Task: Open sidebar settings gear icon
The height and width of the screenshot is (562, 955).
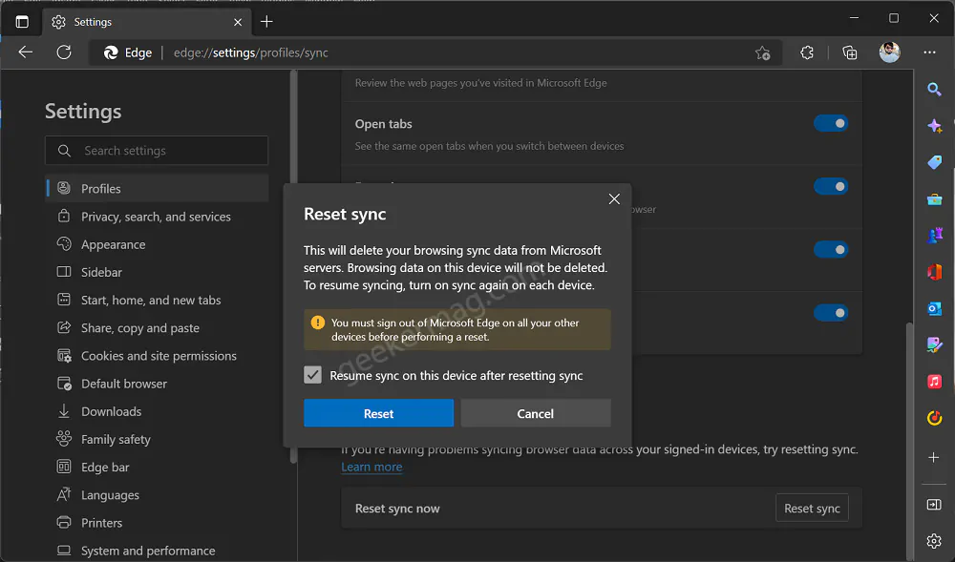Action: (934, 541)
